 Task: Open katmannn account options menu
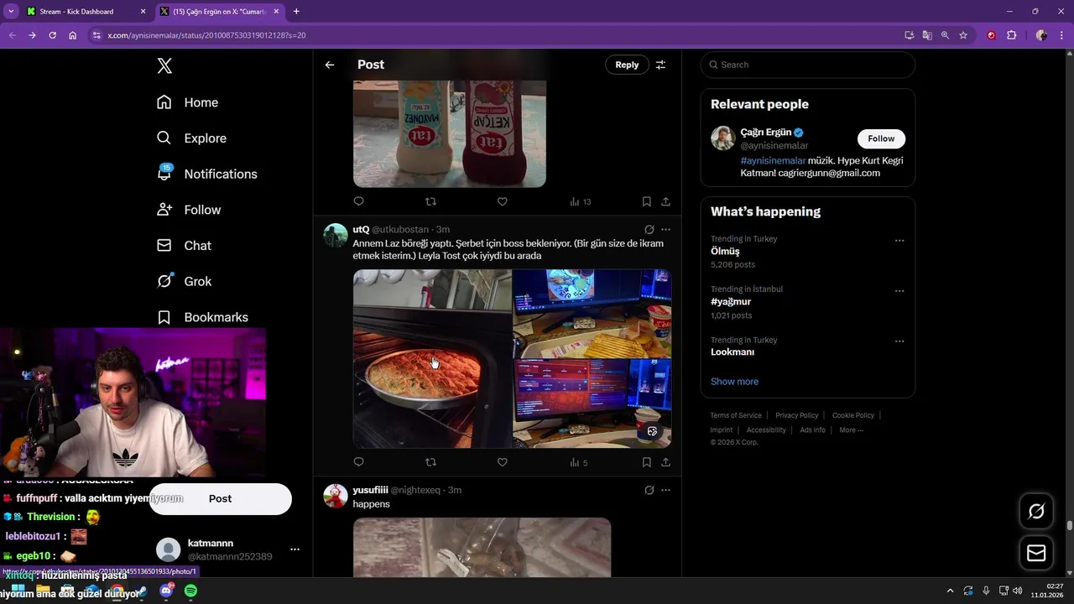(295, 549)
